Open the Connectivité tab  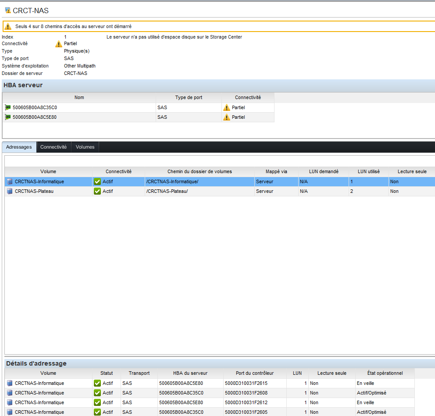53,147
